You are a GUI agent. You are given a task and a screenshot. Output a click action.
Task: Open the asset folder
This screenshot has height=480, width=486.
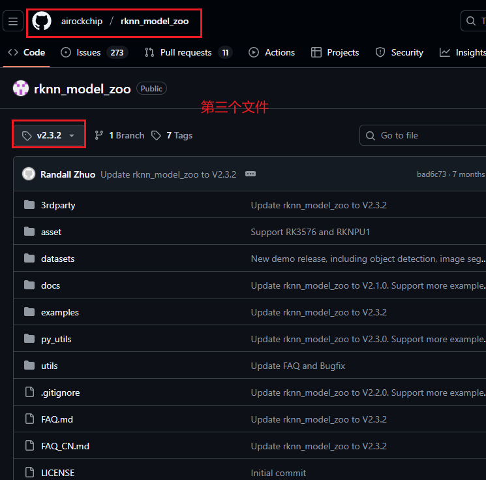pyautogui.click(x=51, y=232)
